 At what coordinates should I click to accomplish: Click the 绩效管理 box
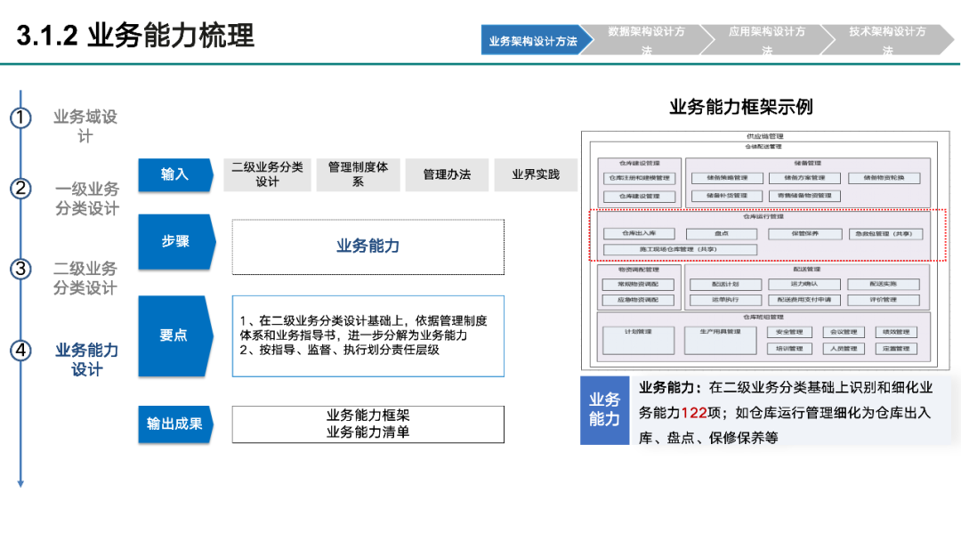point(895,332)
